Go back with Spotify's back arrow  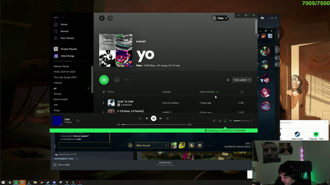click(102, 18)
